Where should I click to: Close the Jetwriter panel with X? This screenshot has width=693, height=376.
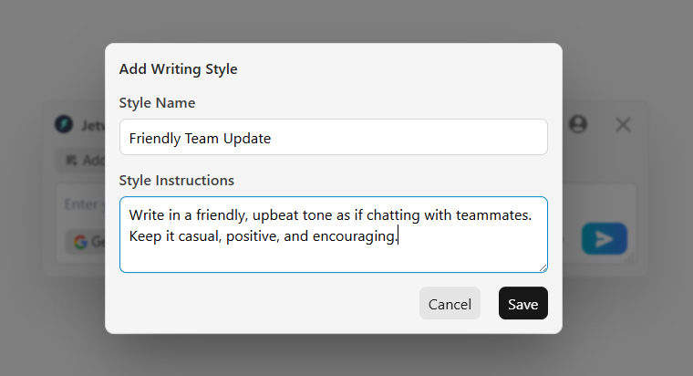[x=623, y=124]
